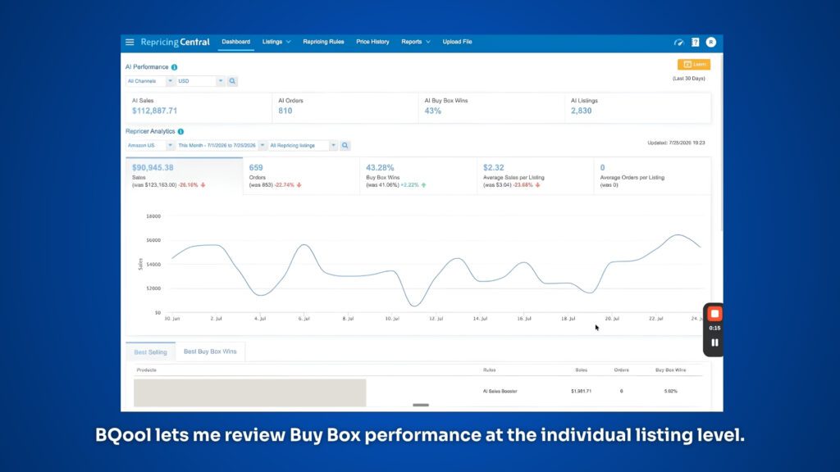This screenshot has width=840, height=472.
Task: Go to the Repricing Rules page
Action: point(323,42)
